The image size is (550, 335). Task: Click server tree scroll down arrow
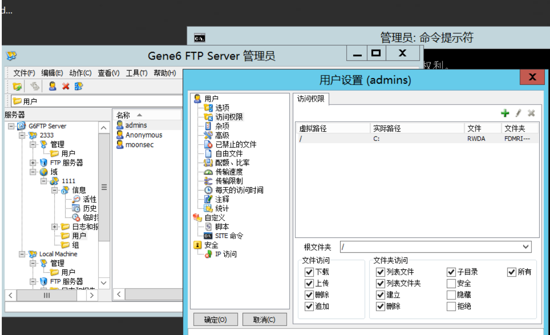pyautogui.click(x=104, y=283)
